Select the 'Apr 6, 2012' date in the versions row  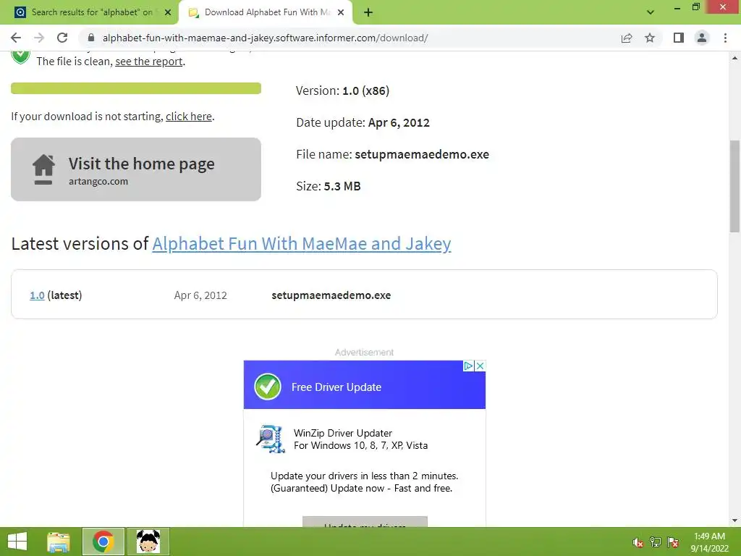200,295
